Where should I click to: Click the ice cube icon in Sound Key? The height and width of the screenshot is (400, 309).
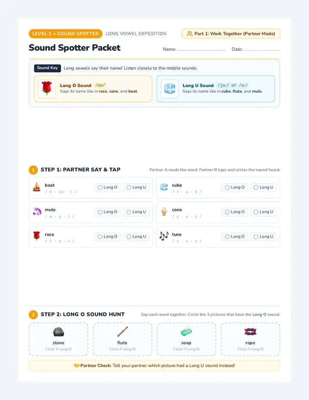pyautogui.click(x=170, y=89)
